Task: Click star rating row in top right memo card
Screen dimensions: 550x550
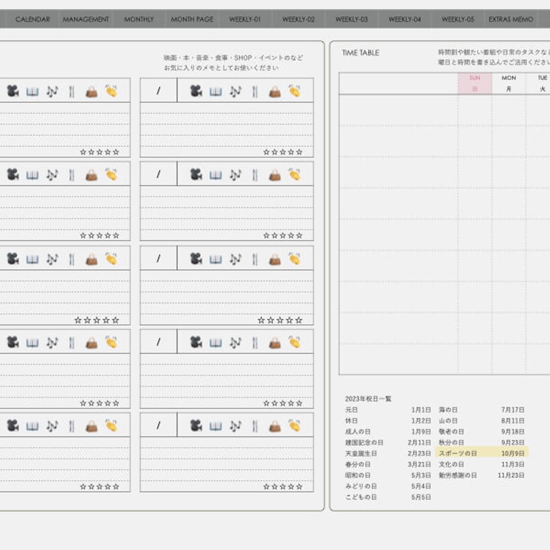Action: [x=283, y=152]
